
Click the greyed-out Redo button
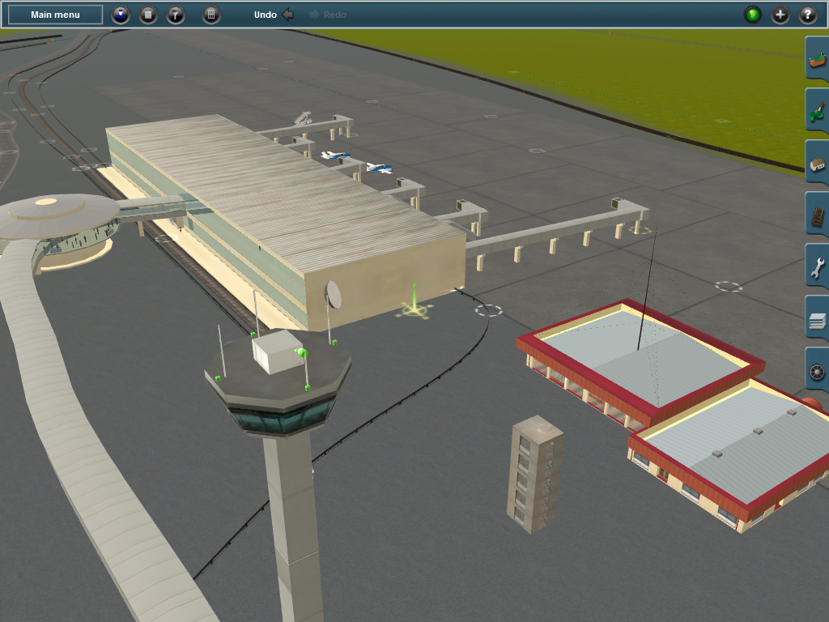tap(328, 15)
